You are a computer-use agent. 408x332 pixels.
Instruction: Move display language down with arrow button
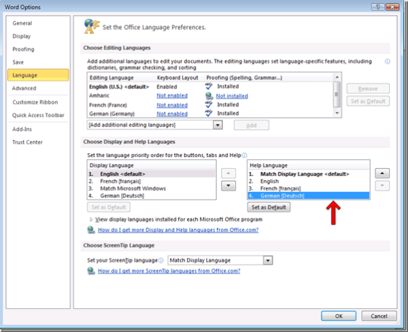click(x=228, y=186)
